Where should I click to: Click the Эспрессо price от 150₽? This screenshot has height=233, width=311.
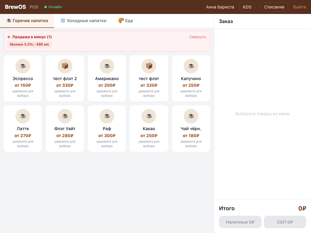pyautogui.click(x=23, y=85)
